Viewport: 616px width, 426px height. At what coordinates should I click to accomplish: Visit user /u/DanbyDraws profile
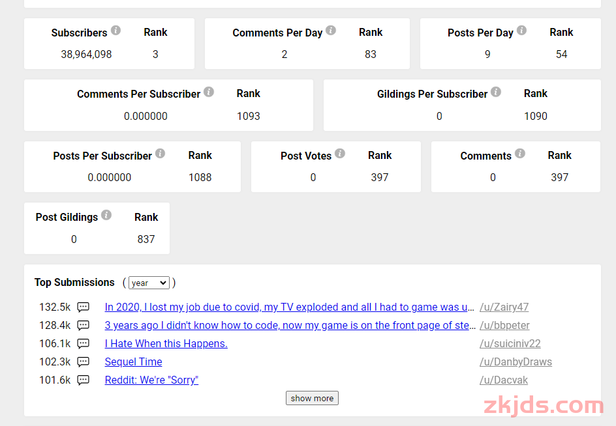click(x=516, y=362)
